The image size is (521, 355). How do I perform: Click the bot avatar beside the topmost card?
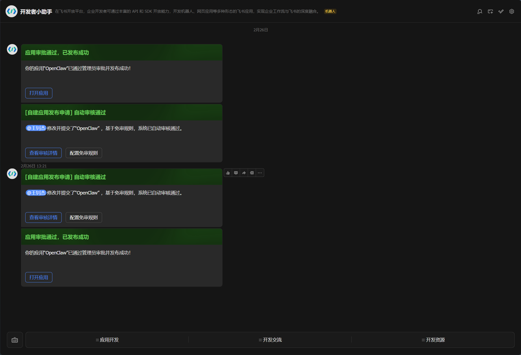(12, 49)
